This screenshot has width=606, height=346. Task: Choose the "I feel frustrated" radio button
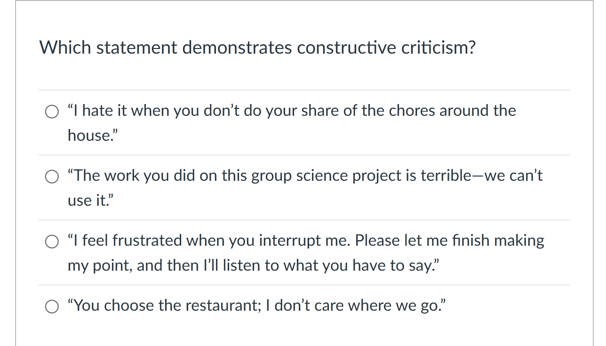pyautogui.click(x=51, y=241)
